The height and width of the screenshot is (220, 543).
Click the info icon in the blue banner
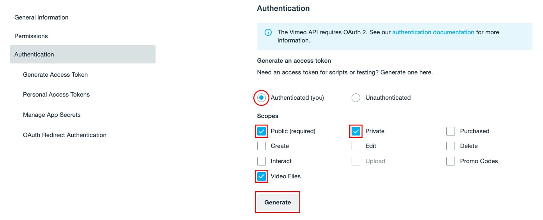tap(268, 32)
